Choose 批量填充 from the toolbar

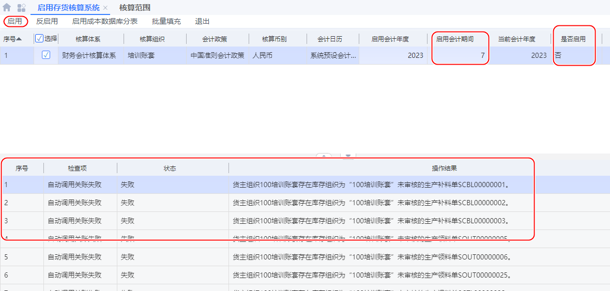[166, 21]
